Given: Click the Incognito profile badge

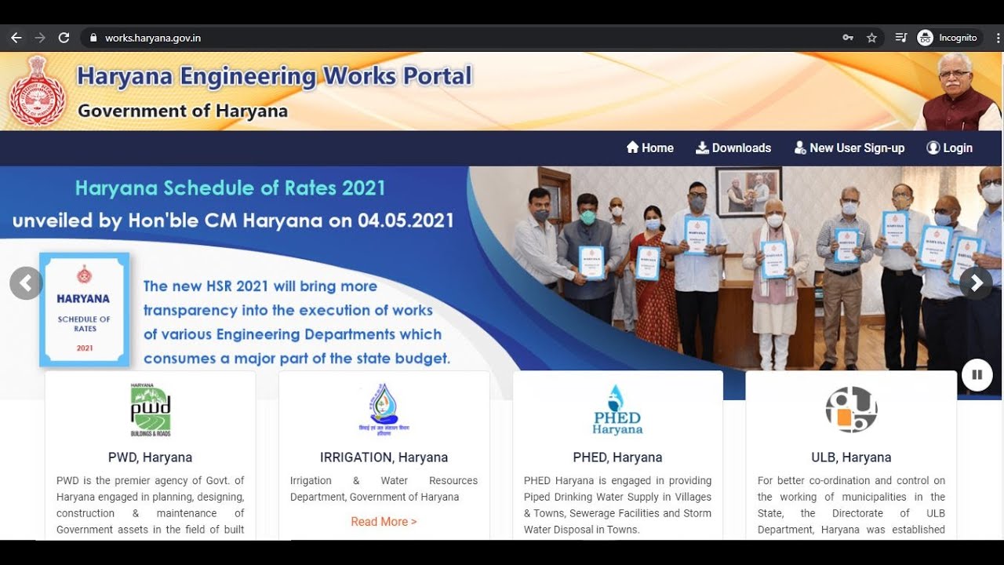Looking at the screenshot, I should (x=948, y=38).
